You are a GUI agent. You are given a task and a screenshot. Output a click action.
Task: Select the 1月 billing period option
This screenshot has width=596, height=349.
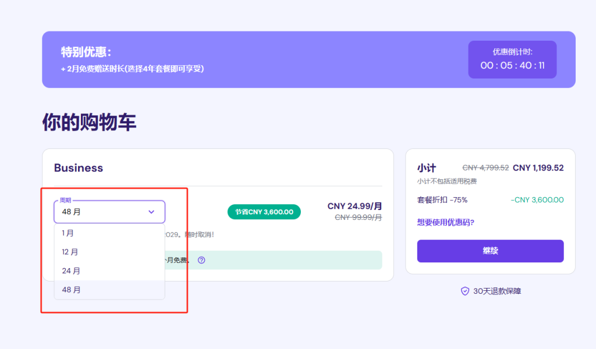71,233
